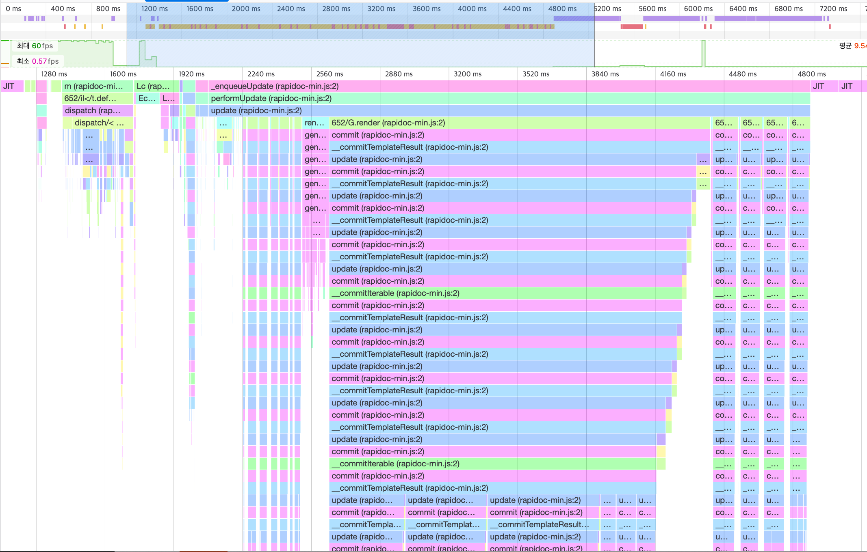Click a __commitTemplateResult frame
867x552 pixels.
pyautogui.click(x=410, y=147)
